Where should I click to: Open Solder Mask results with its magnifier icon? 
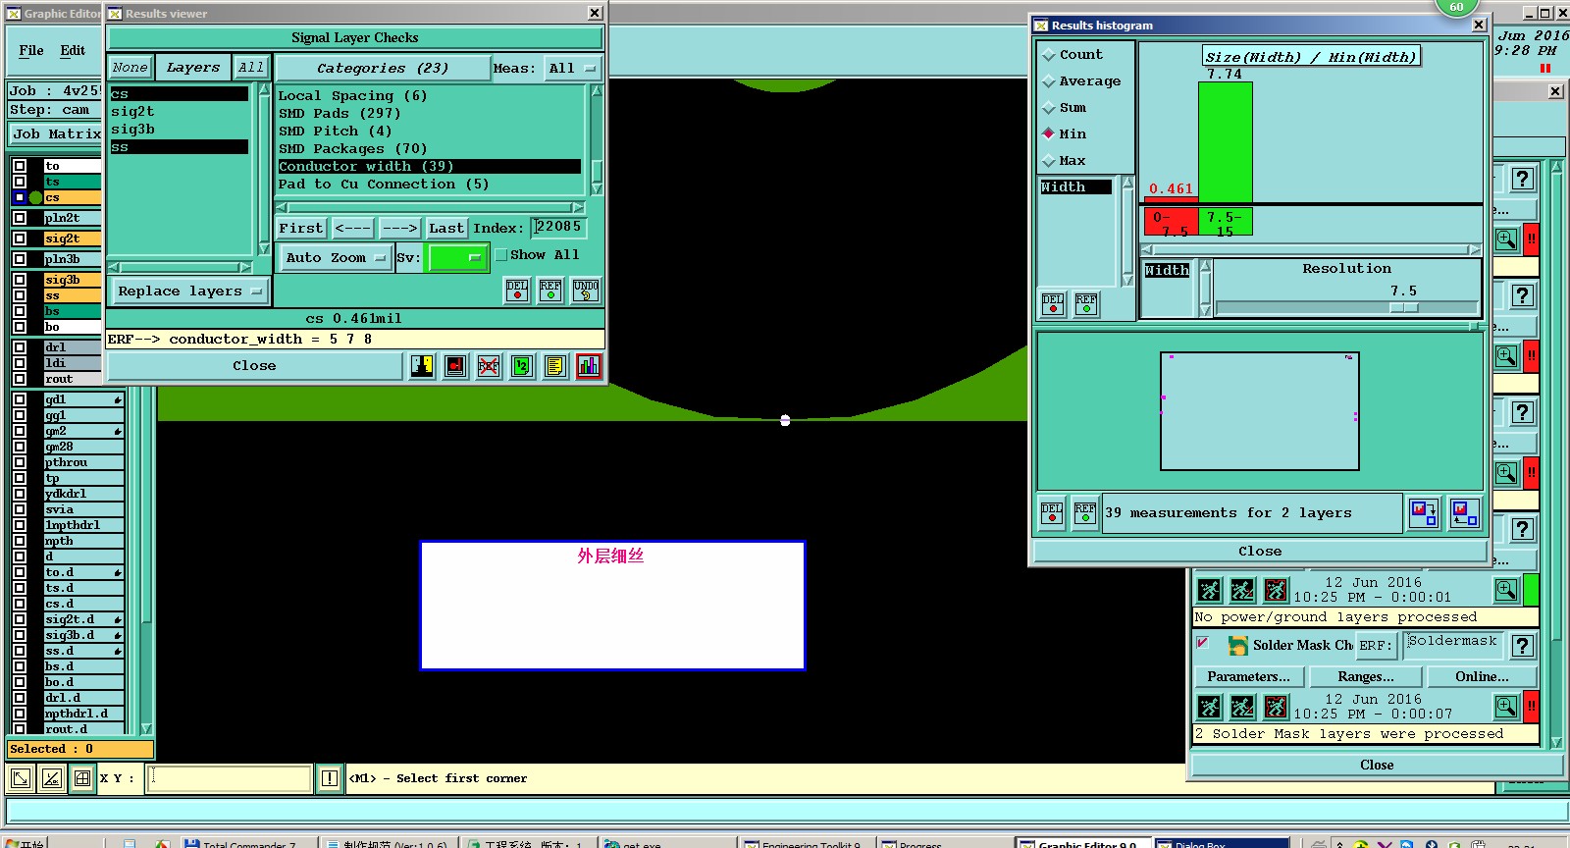point(1506,706)
